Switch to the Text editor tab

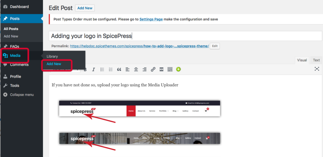(x=316, y=60)
